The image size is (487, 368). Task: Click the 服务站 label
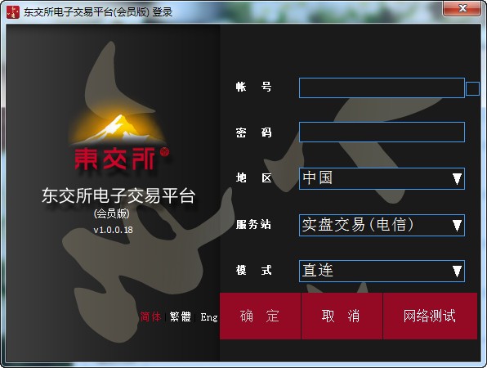point(253,224)
